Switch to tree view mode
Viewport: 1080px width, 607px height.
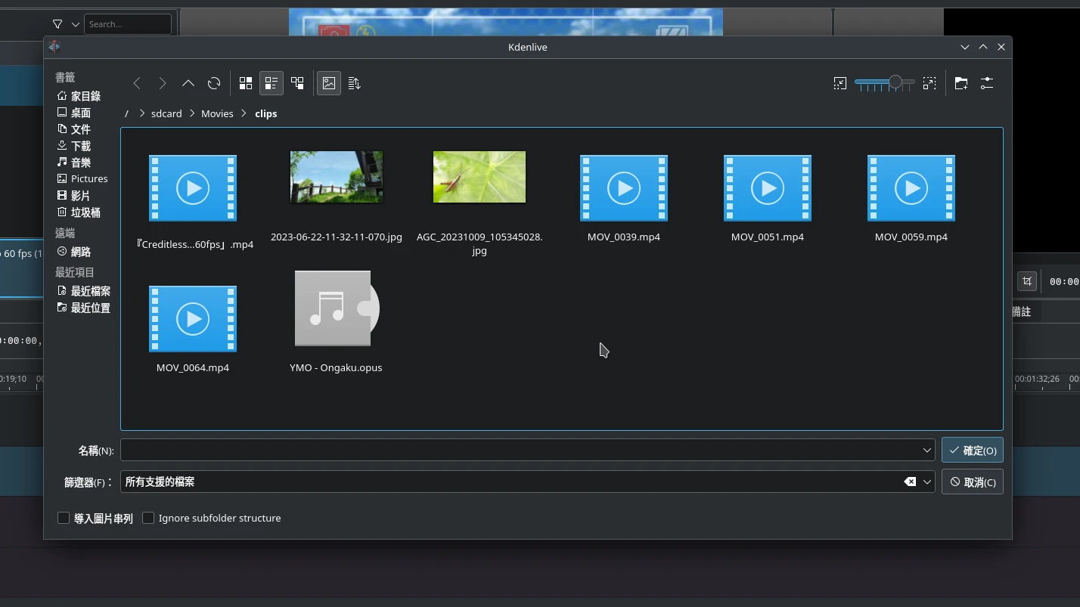(297, 83)
